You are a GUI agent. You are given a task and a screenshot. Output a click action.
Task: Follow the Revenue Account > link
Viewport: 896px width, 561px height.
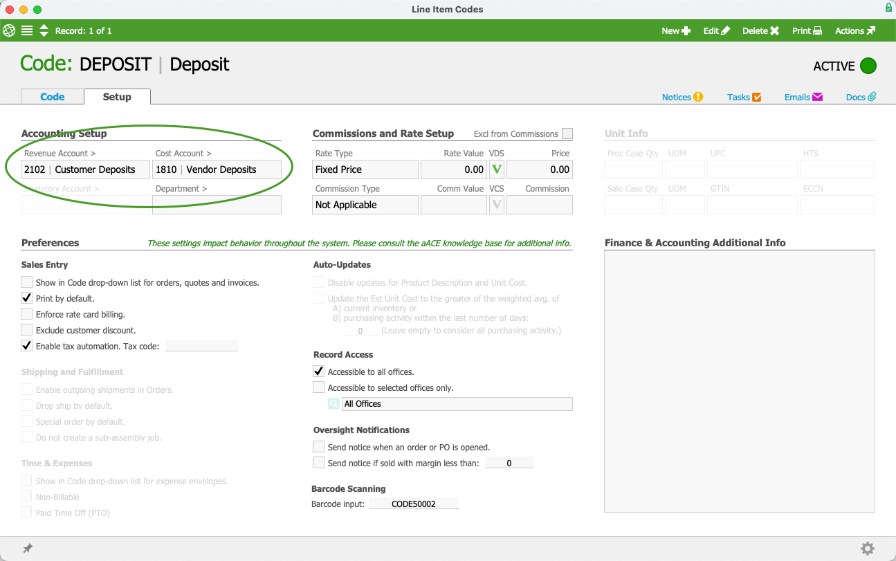click(x=60, y=154)
